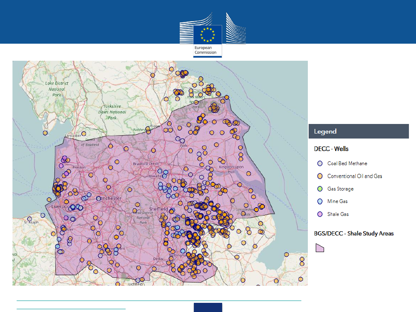Click the Mine Gas legend label
The width and height of the screenshot is (416, 312).
pyautogui.click(x=337, y=201)
